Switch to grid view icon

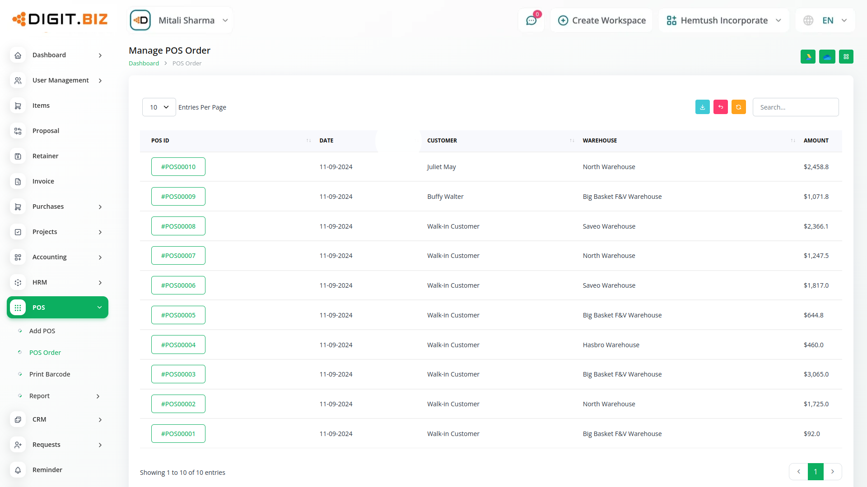point(846,57)
